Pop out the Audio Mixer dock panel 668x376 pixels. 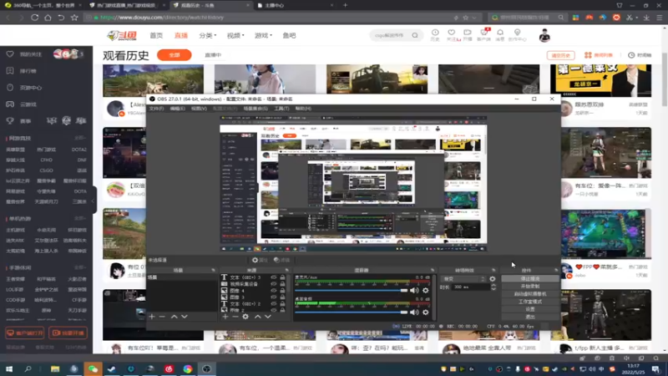433,270
